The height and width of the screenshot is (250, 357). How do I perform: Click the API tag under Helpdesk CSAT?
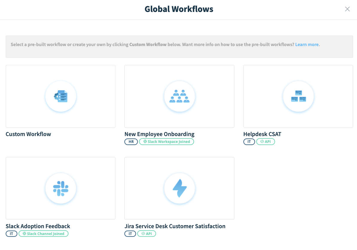266,142
